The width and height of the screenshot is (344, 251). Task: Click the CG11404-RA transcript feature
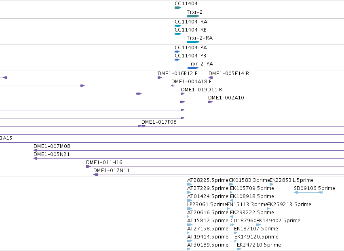[x=178, y=26]
